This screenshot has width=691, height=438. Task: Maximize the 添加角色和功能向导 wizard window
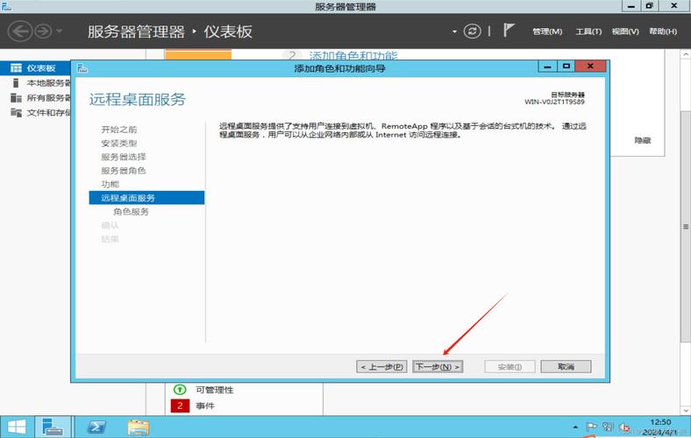coord(566,67)
